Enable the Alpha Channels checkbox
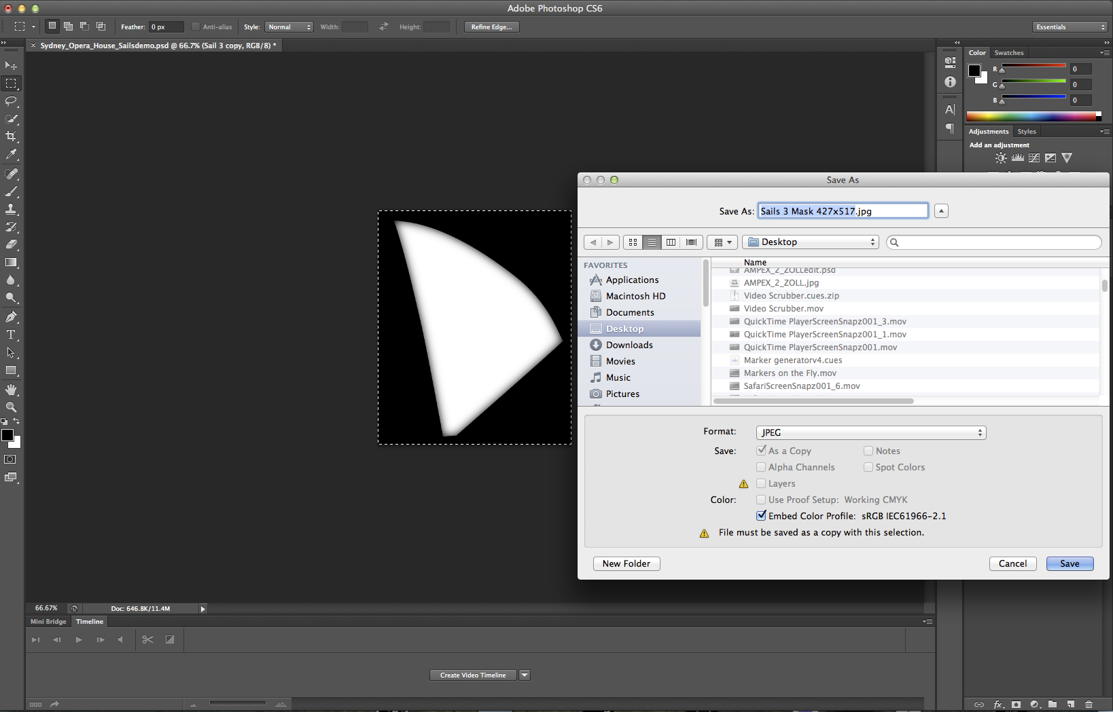The width and height of the screenshot is (1113, 712). (x=761, y=467)
